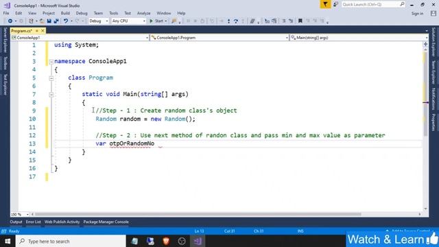This screenshot has width=439, height=247.
Task: Click the Save All toolbar icon
Action: [x=56, y=21]
